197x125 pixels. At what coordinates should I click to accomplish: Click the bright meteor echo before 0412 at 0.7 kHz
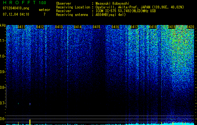click(30, 104)
